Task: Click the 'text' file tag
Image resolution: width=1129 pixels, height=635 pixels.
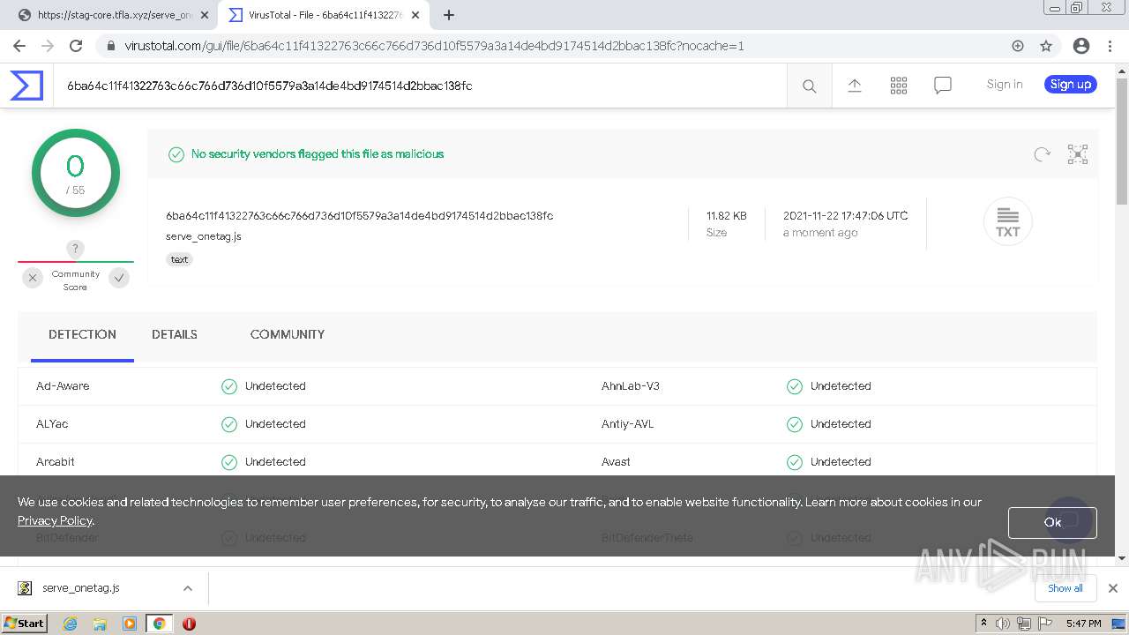Action: coord(179,259)
